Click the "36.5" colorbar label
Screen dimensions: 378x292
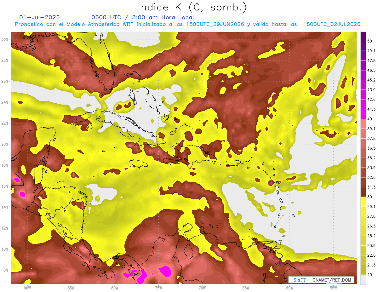click(371, 148)
